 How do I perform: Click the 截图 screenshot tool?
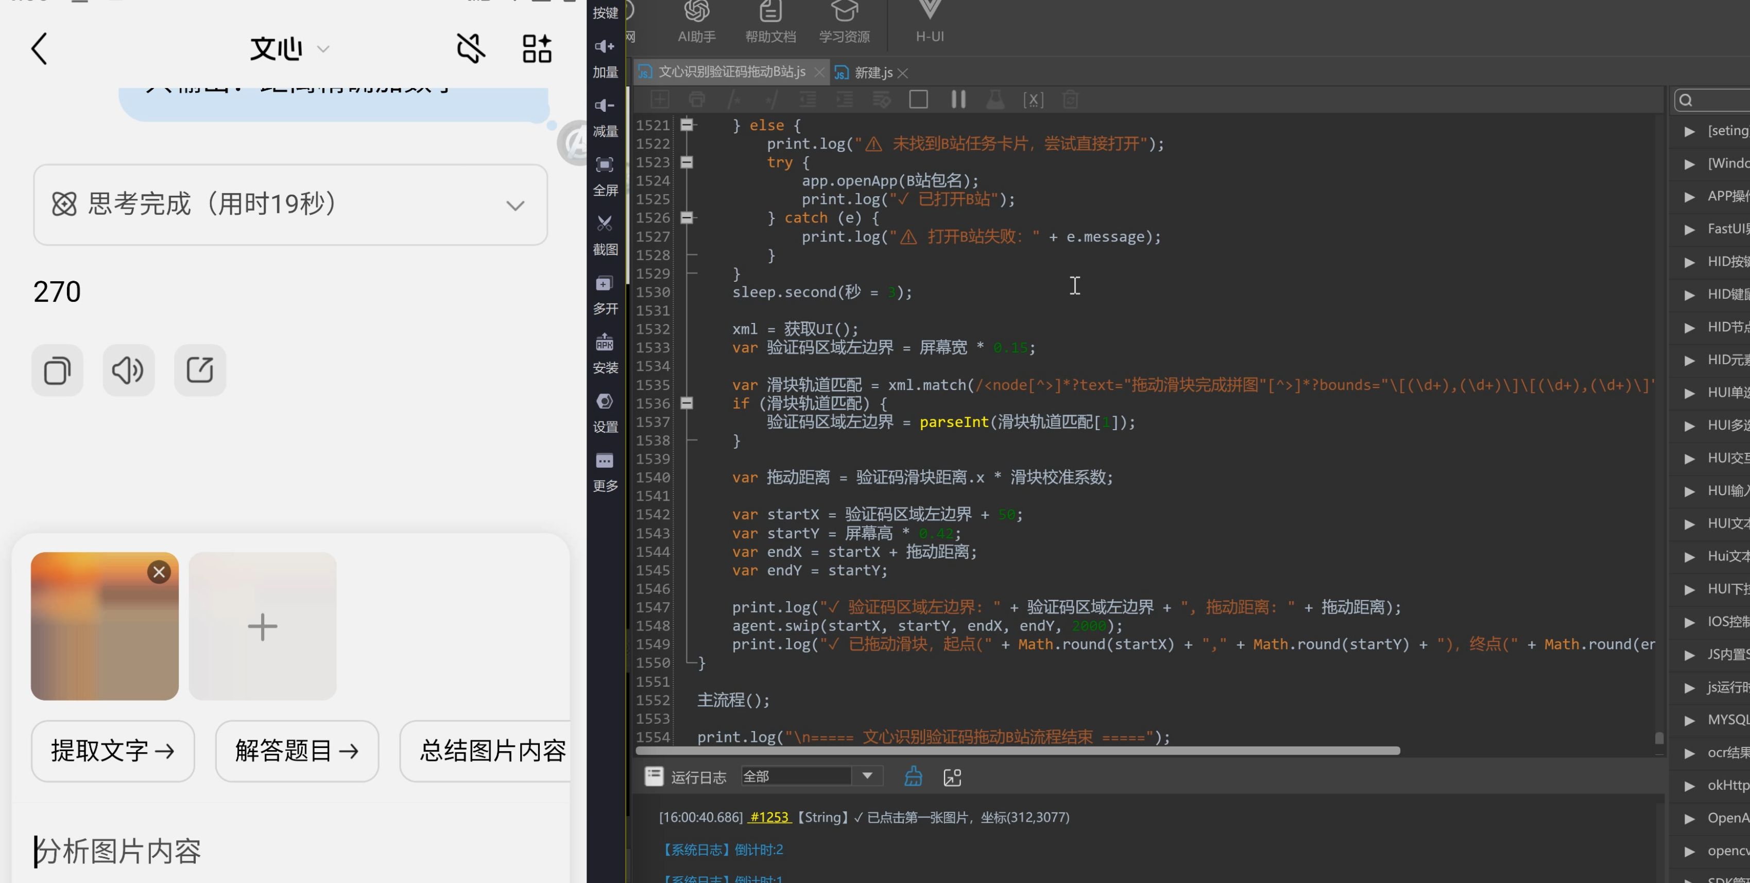605,234
